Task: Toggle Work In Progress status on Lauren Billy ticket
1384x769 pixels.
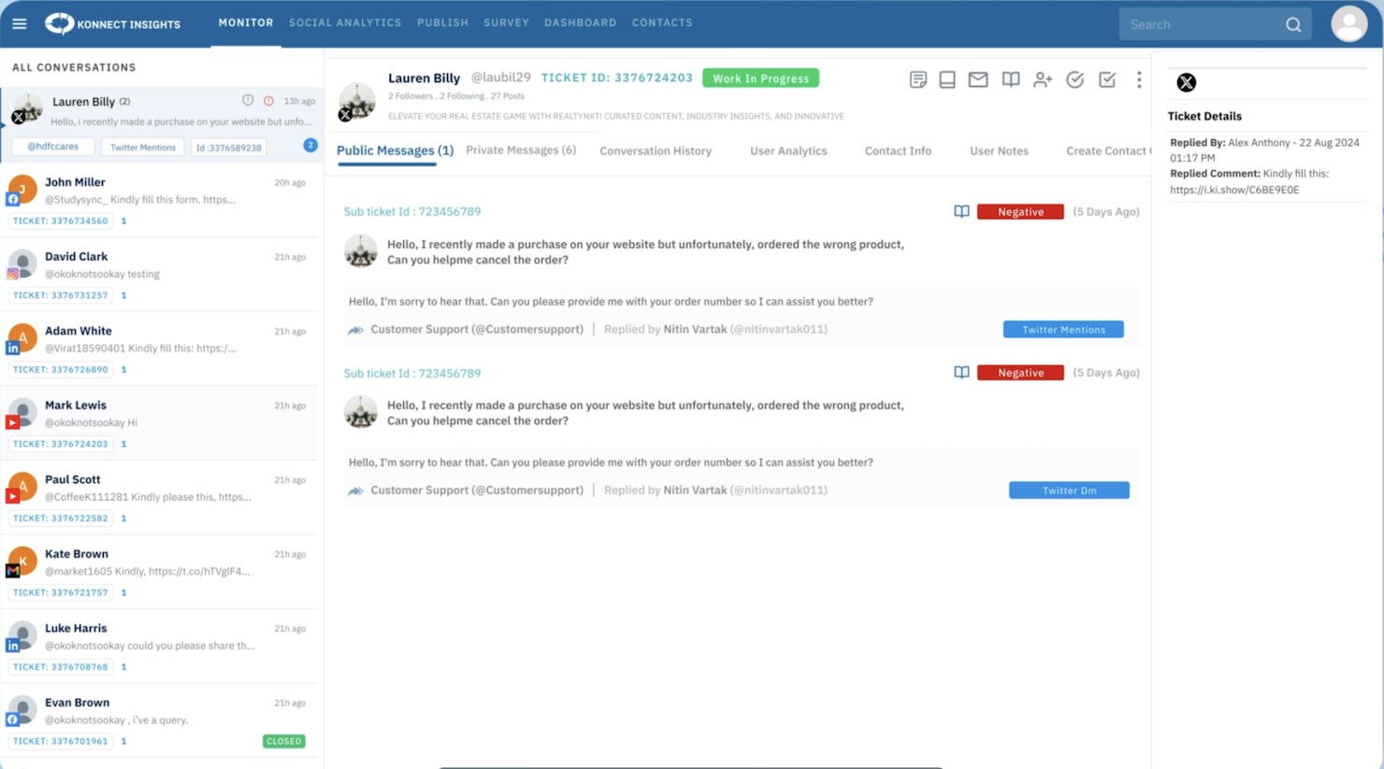Action: coord(760,78)
